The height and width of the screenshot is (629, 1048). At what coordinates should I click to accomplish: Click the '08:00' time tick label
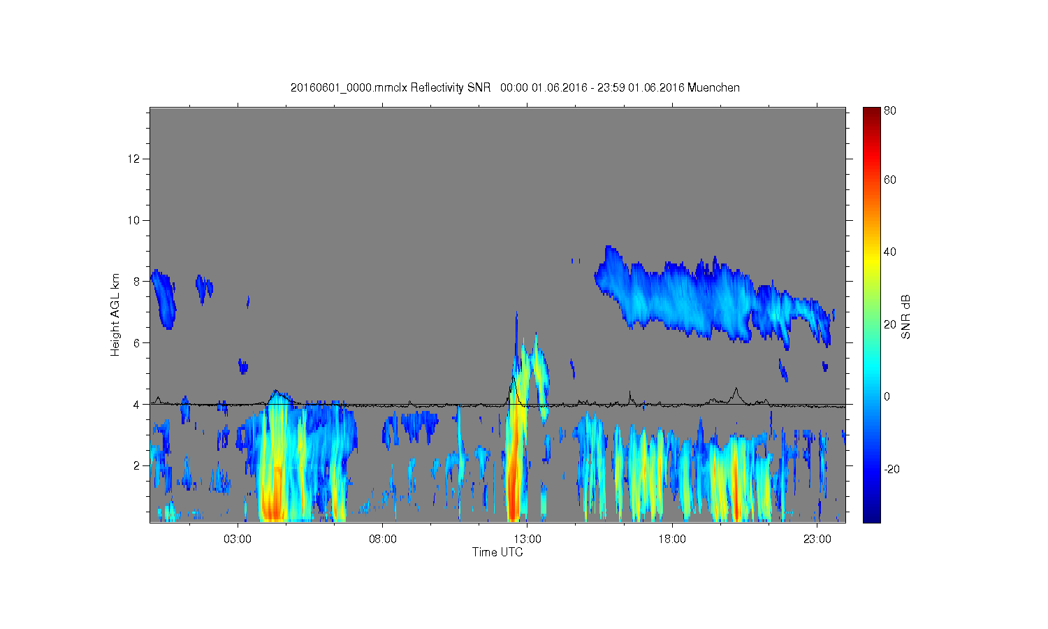pyautogui.click(x=383, y=540)
